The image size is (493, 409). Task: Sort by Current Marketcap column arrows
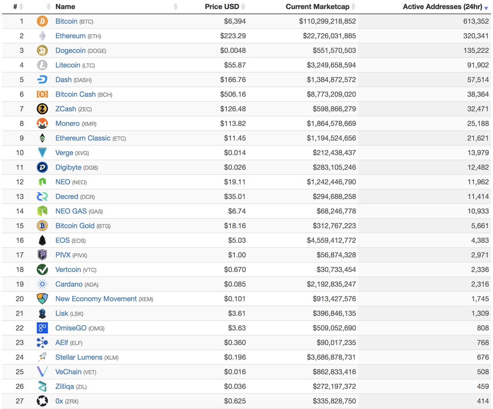(353, 7)
